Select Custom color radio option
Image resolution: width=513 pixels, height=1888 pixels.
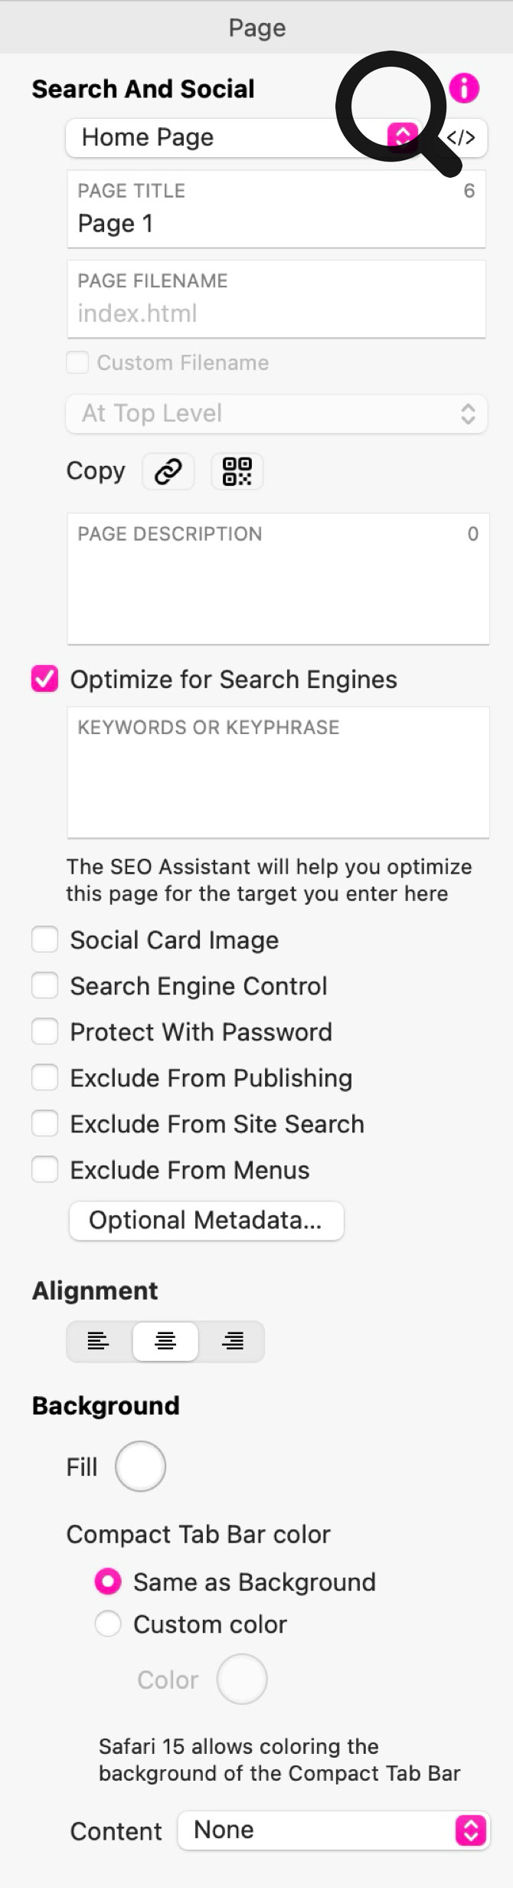pyautogui.click(x=108, y=1624)
